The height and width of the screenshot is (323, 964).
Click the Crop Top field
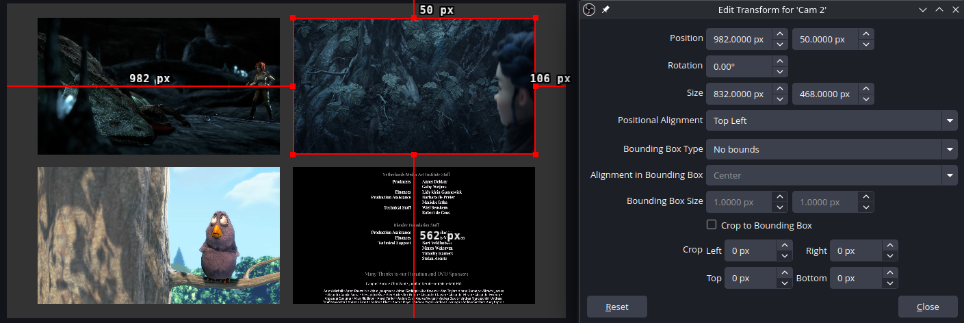[x=751, y=278]
